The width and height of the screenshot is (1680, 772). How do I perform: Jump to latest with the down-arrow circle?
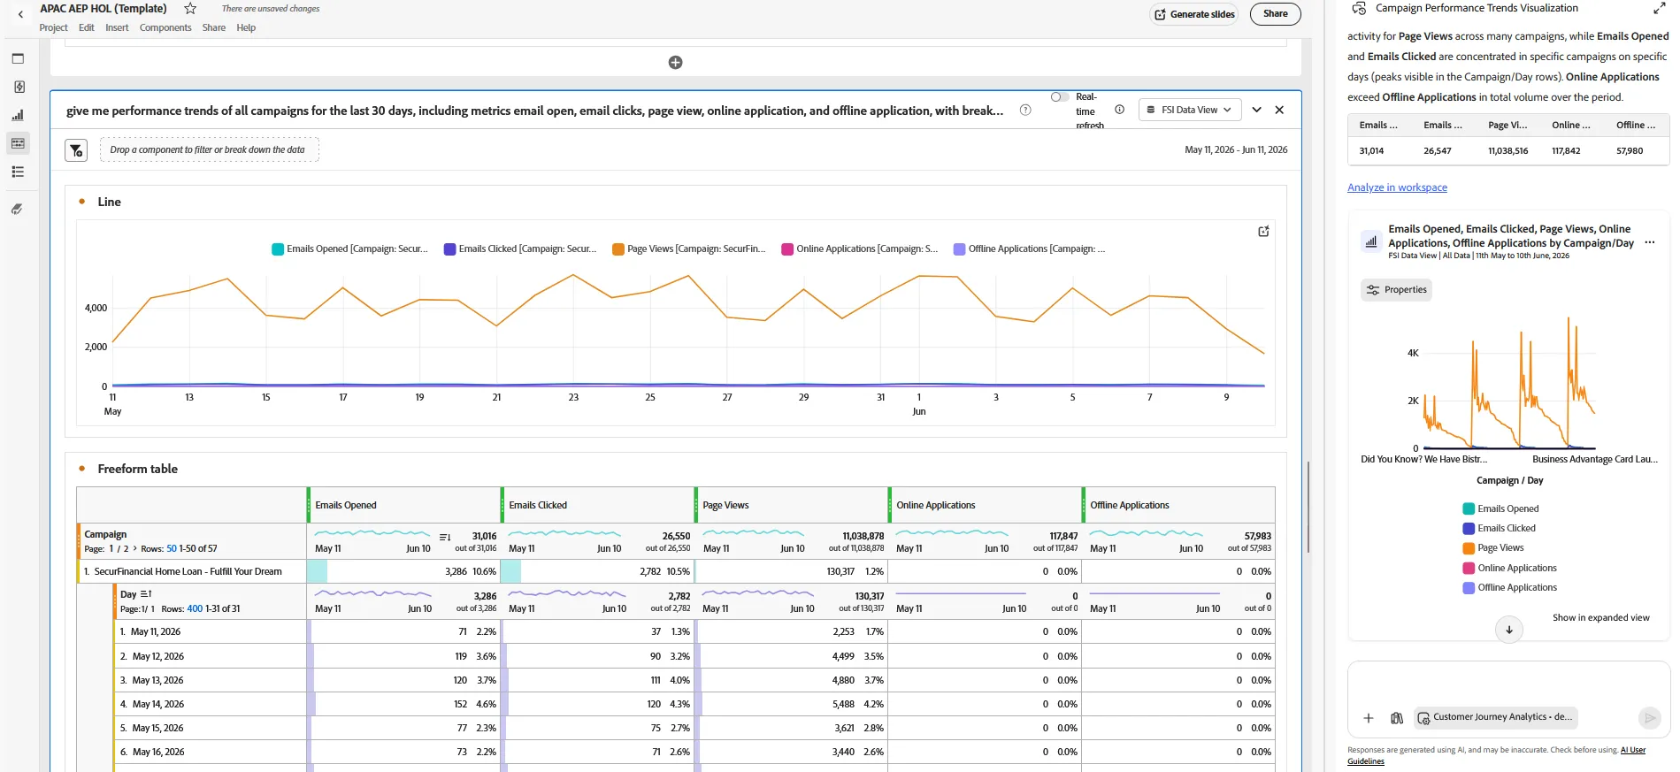[x=1509, y=630]
